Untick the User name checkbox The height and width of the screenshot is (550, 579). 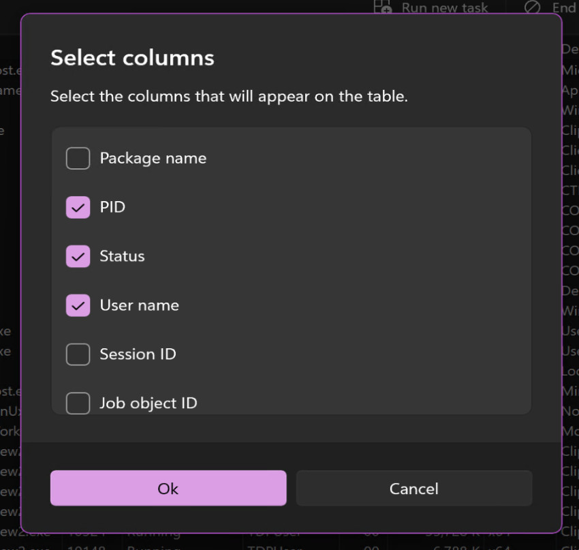click(78, 305)
